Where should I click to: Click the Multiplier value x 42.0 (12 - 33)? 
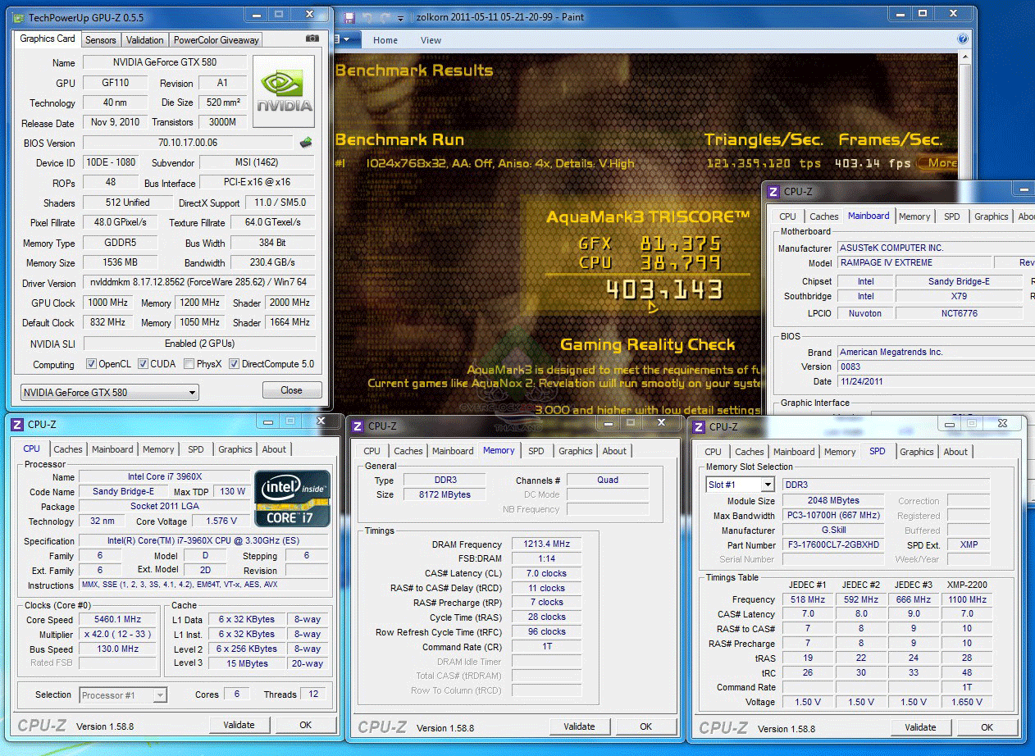click(x=118, y=635)
